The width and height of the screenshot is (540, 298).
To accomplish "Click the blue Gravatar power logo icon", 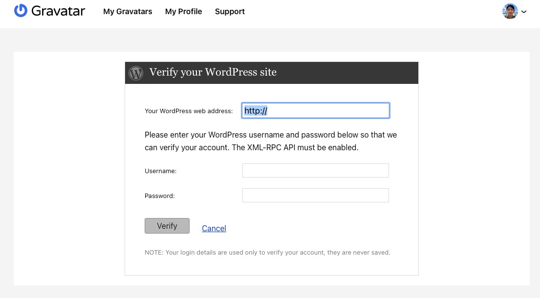I will click(21, 11).
